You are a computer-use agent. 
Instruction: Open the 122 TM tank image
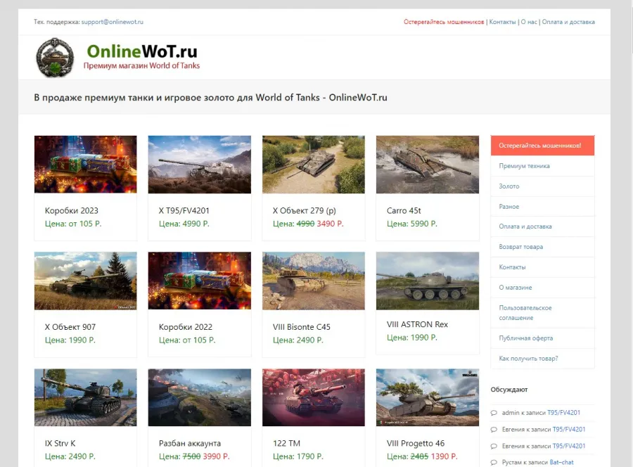pos(313,397)
